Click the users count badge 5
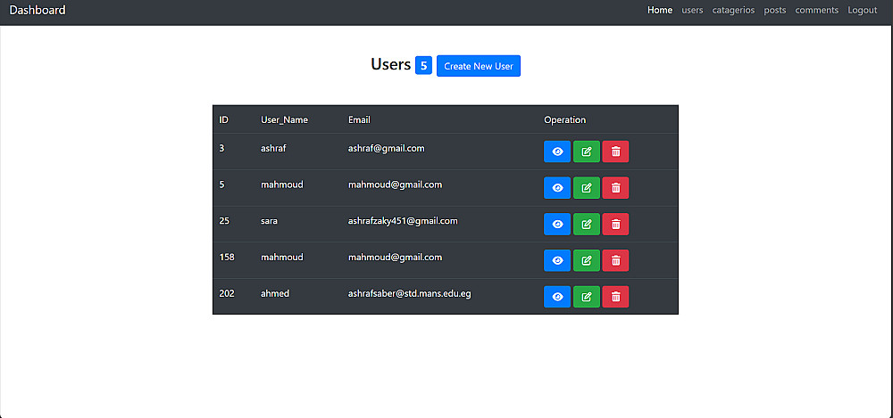893x418 pixels. [x=423, y=65]
